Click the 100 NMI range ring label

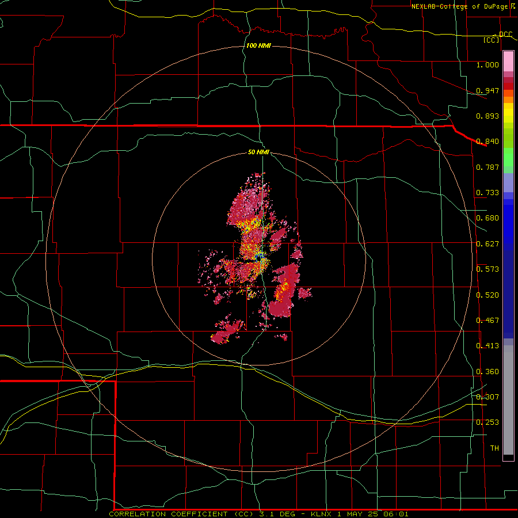tap(258, 45)
